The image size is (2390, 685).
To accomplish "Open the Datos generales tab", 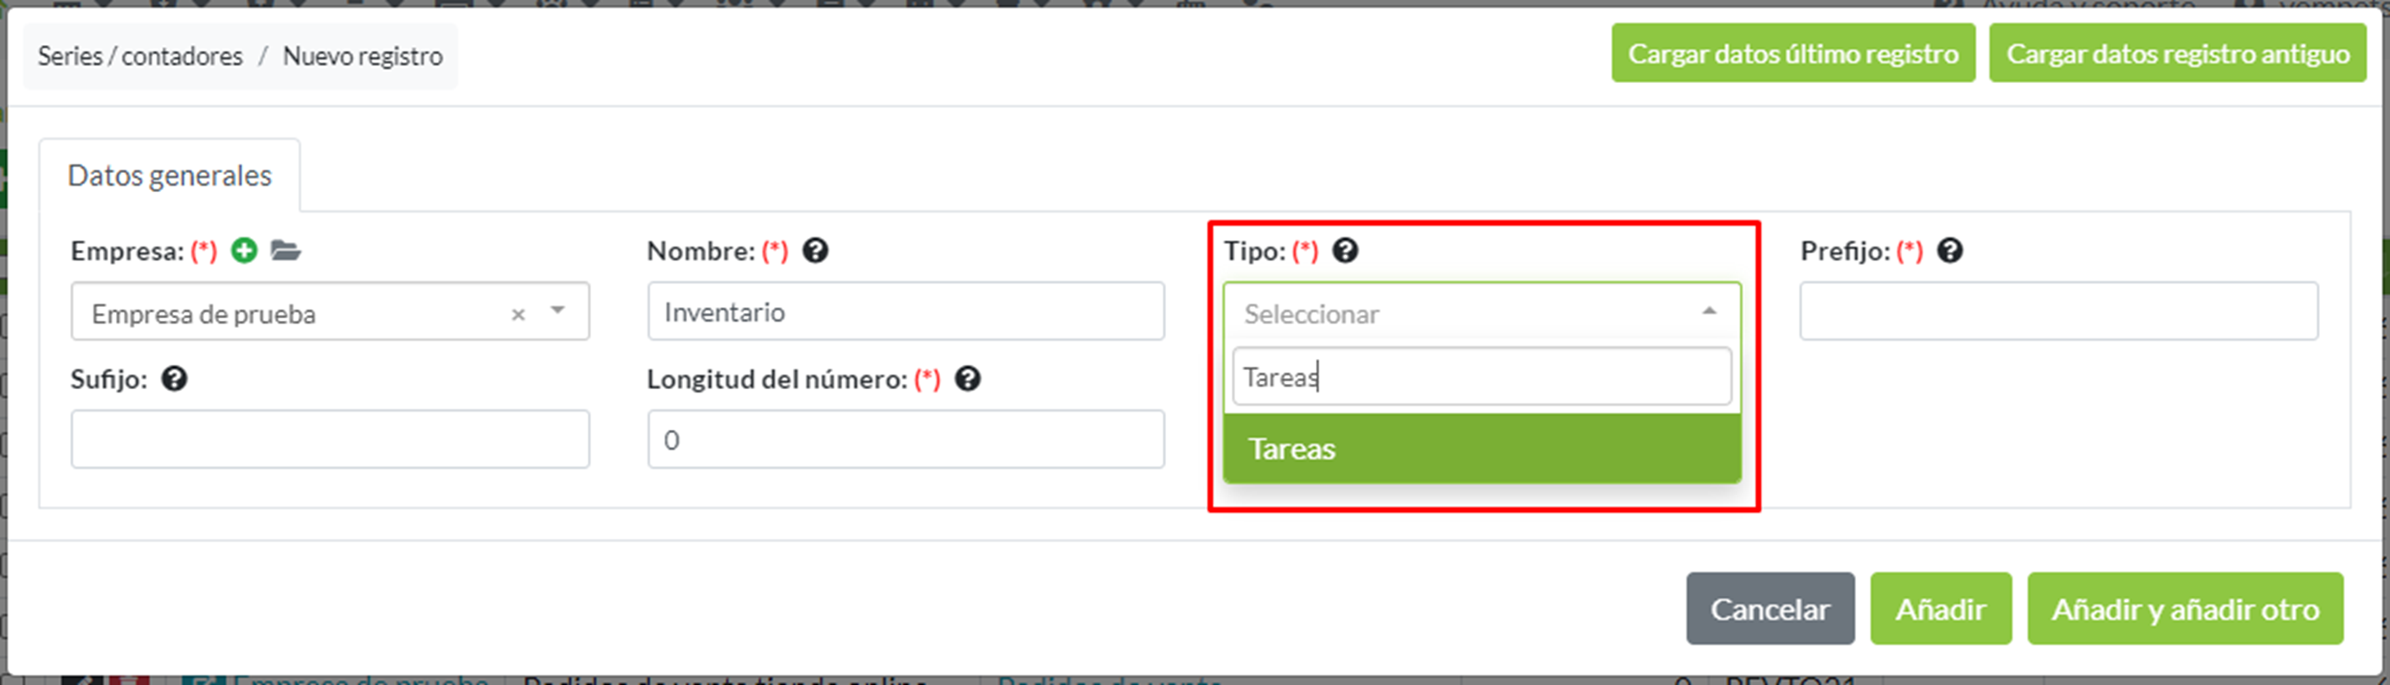I will click(170, 176).
